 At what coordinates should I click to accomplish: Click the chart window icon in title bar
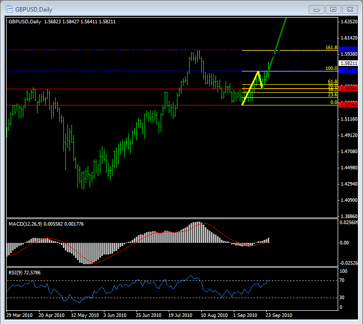(9, 9)
